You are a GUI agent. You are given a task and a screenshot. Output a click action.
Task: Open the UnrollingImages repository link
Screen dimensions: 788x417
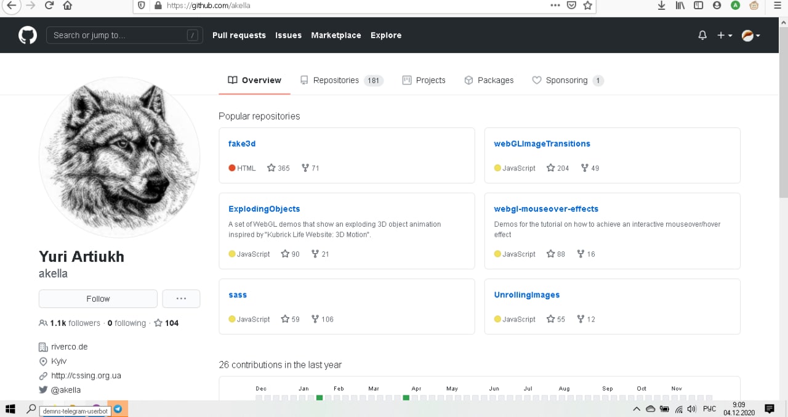coord(527,295)
